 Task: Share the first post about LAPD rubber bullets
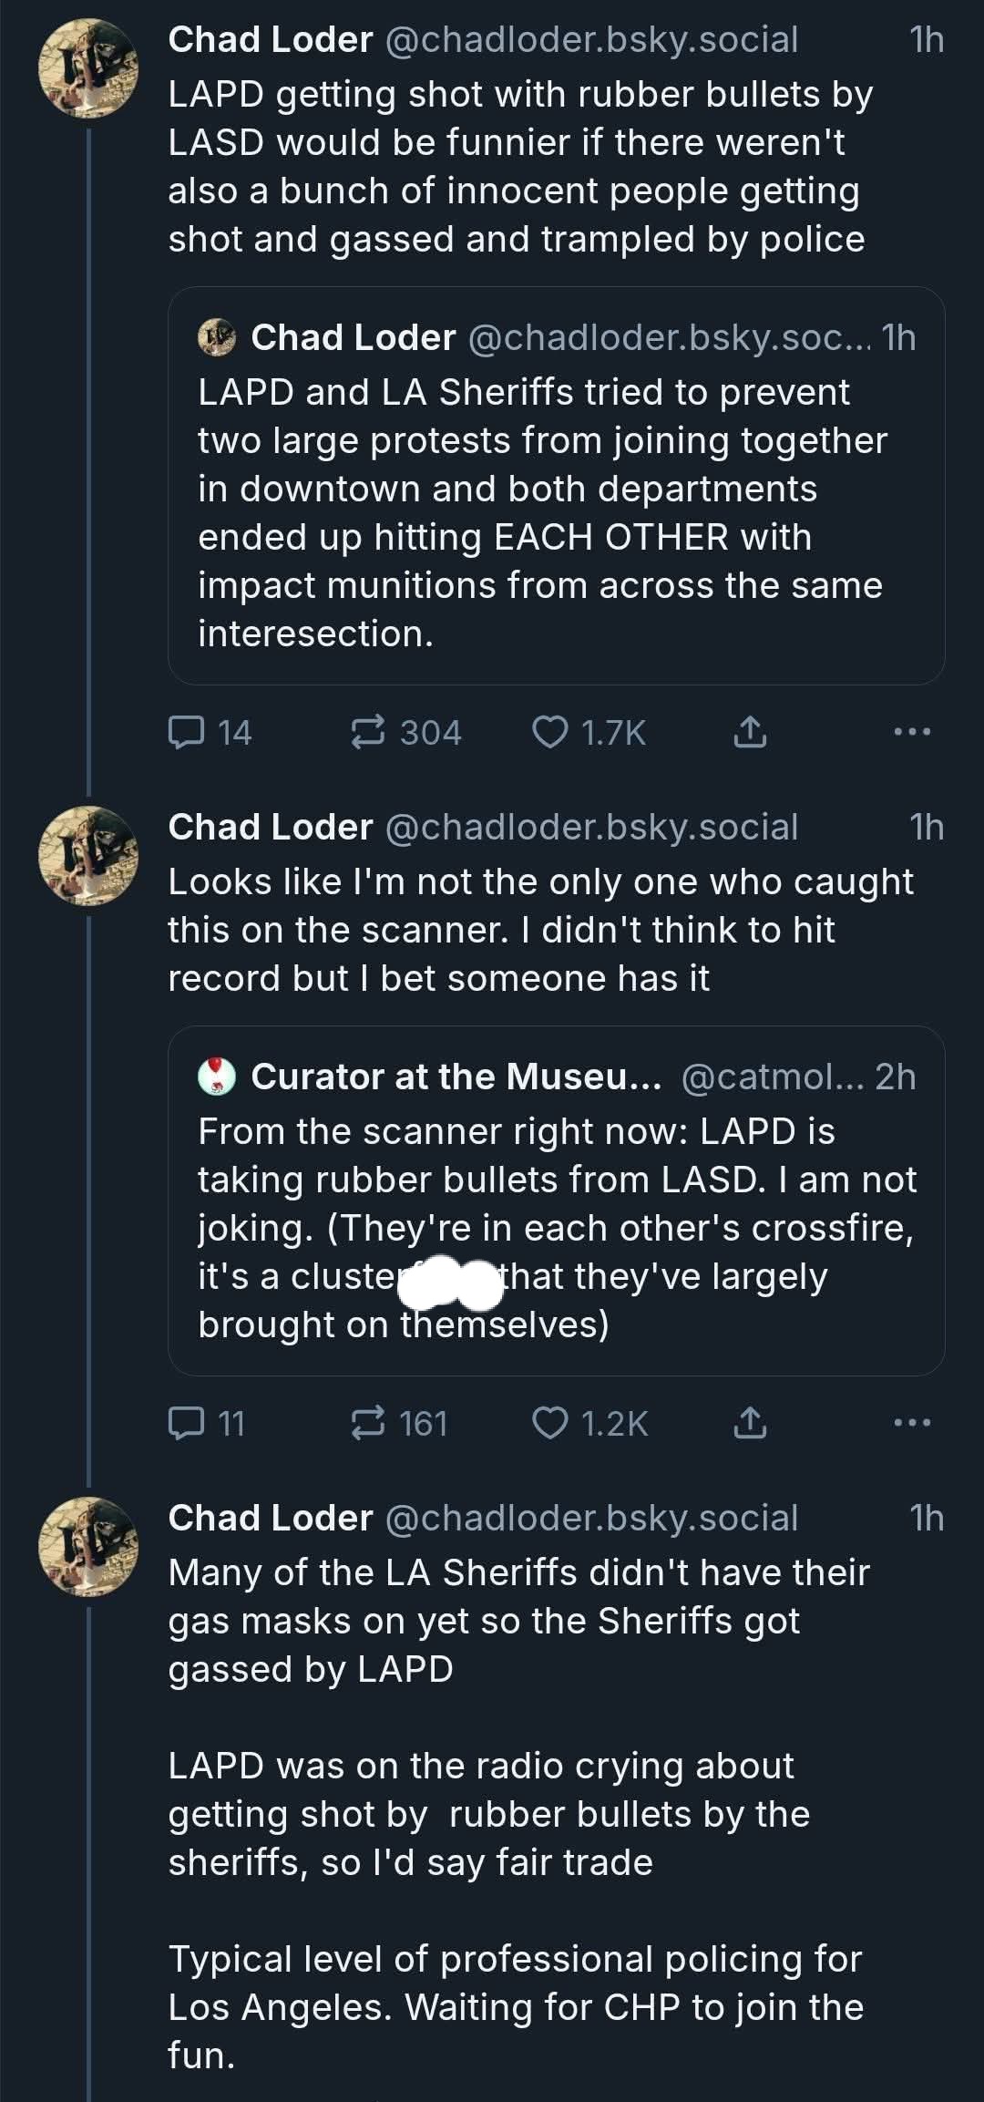click(750, 732)
